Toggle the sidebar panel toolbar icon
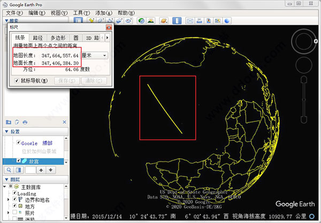This screenshot has height=223, width=321. (x=78, y=20)
